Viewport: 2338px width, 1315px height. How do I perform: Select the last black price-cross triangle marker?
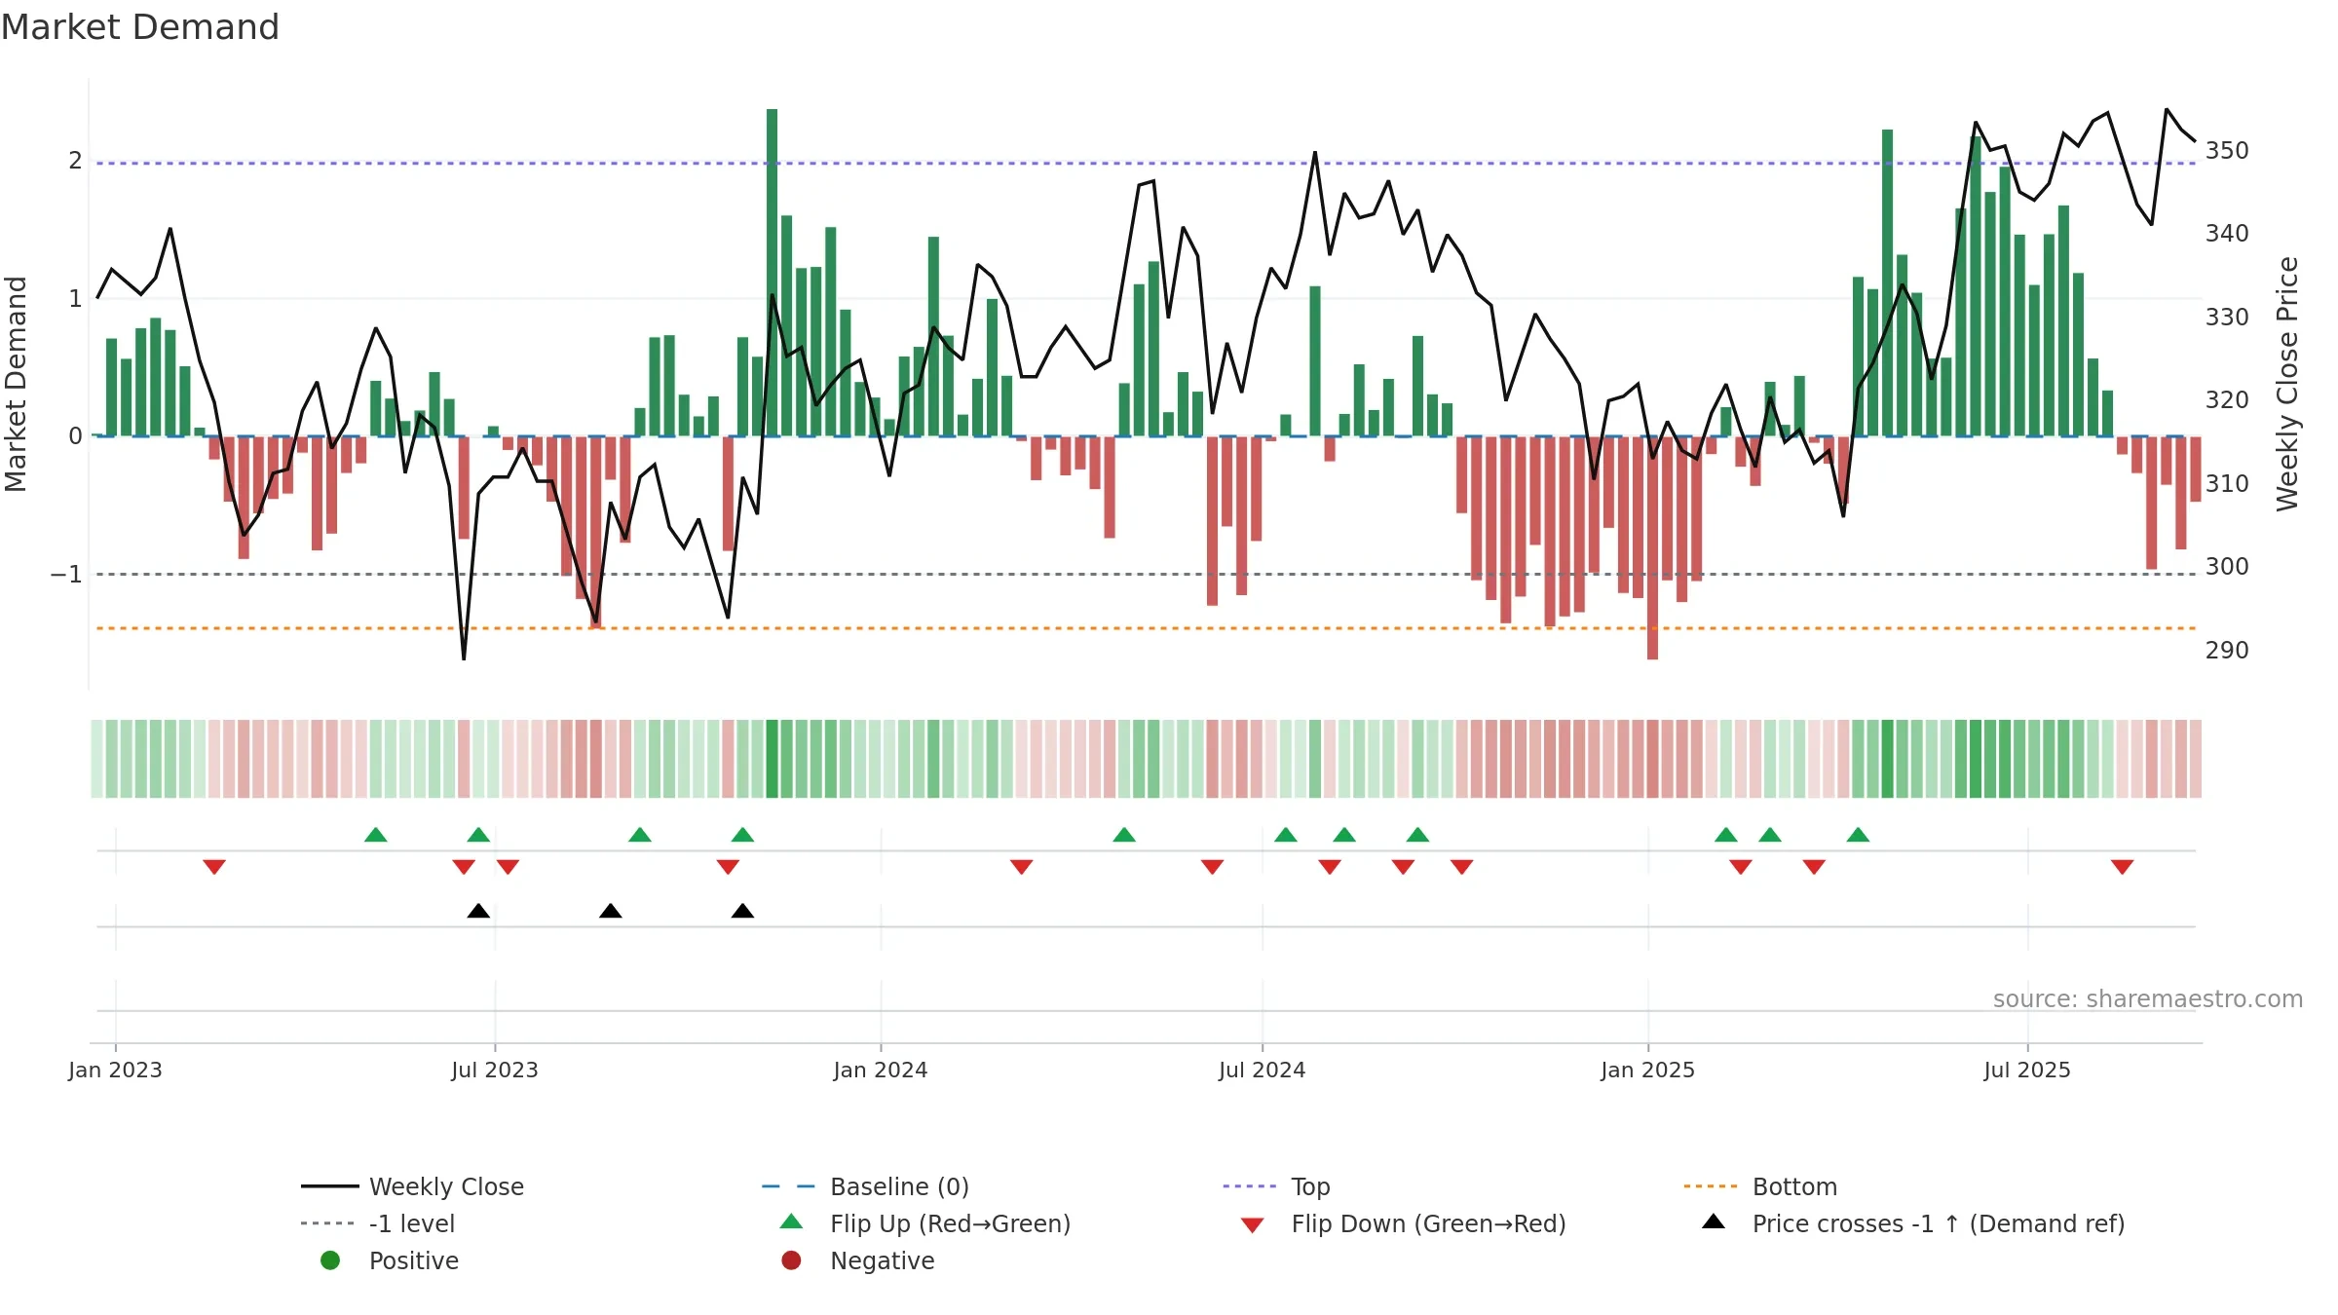tap(742, 911)
